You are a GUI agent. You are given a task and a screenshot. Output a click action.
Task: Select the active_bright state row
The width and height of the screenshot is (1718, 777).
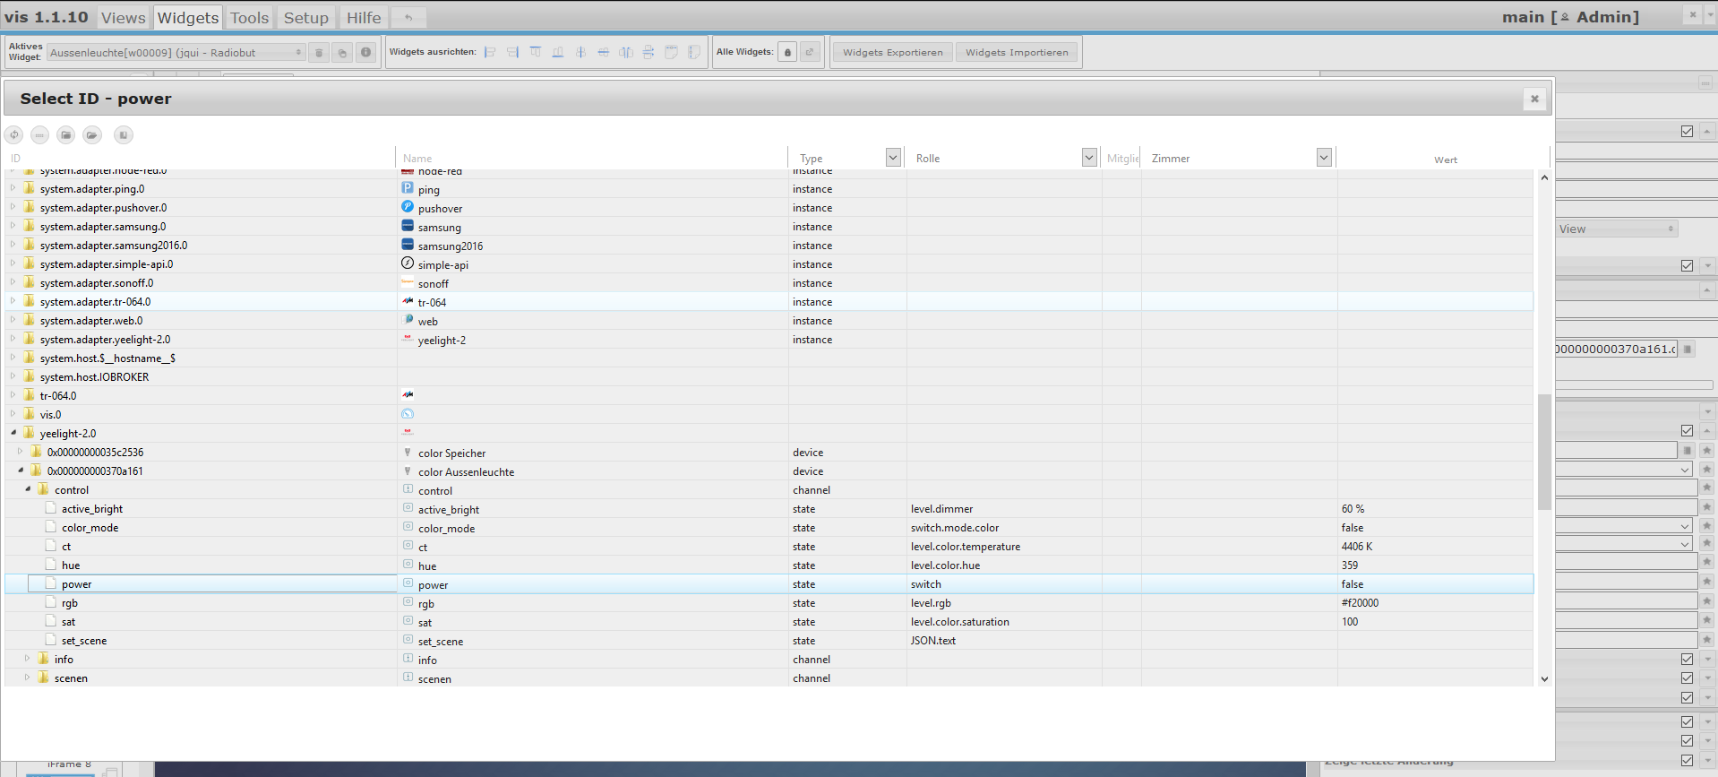(769, 508)
